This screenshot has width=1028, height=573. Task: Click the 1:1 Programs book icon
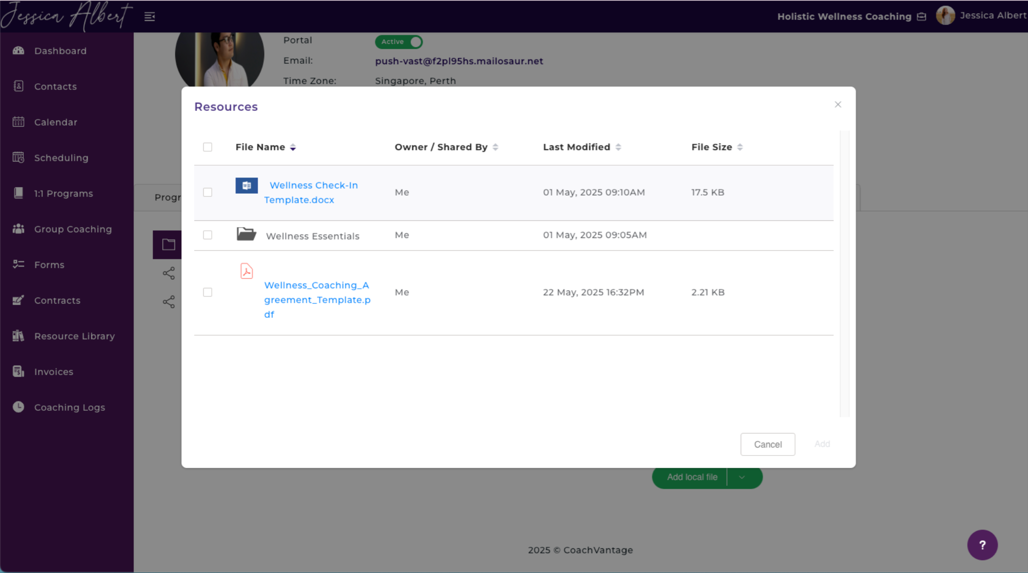point(19,193)
